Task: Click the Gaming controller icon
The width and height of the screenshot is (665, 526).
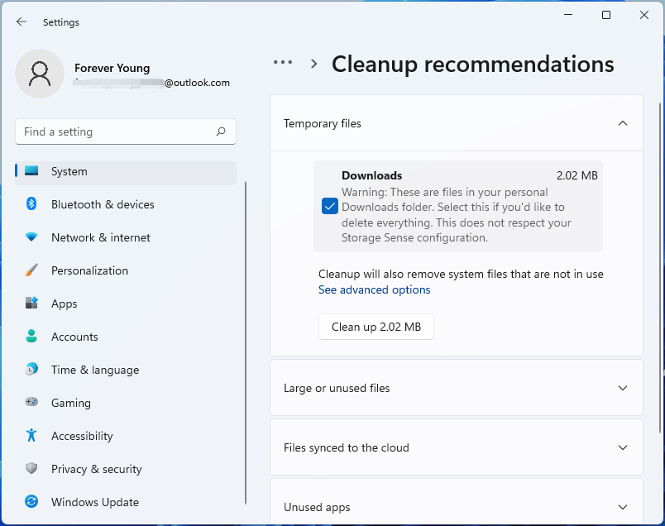Action: (x=31, y=403)
